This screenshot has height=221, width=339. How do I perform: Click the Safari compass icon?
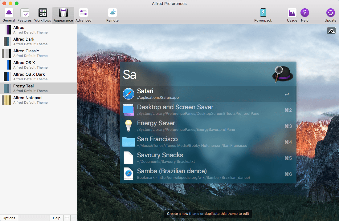(x=129, y=94)
